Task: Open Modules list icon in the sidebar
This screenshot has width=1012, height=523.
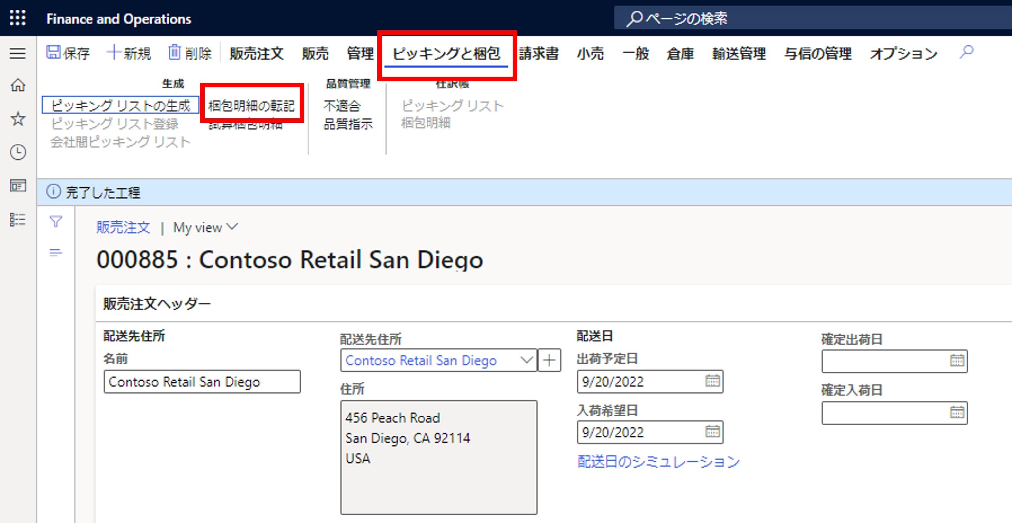Action: [x=18, y=220]
